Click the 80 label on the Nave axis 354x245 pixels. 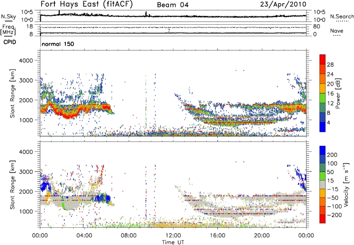tap(316, 27)
